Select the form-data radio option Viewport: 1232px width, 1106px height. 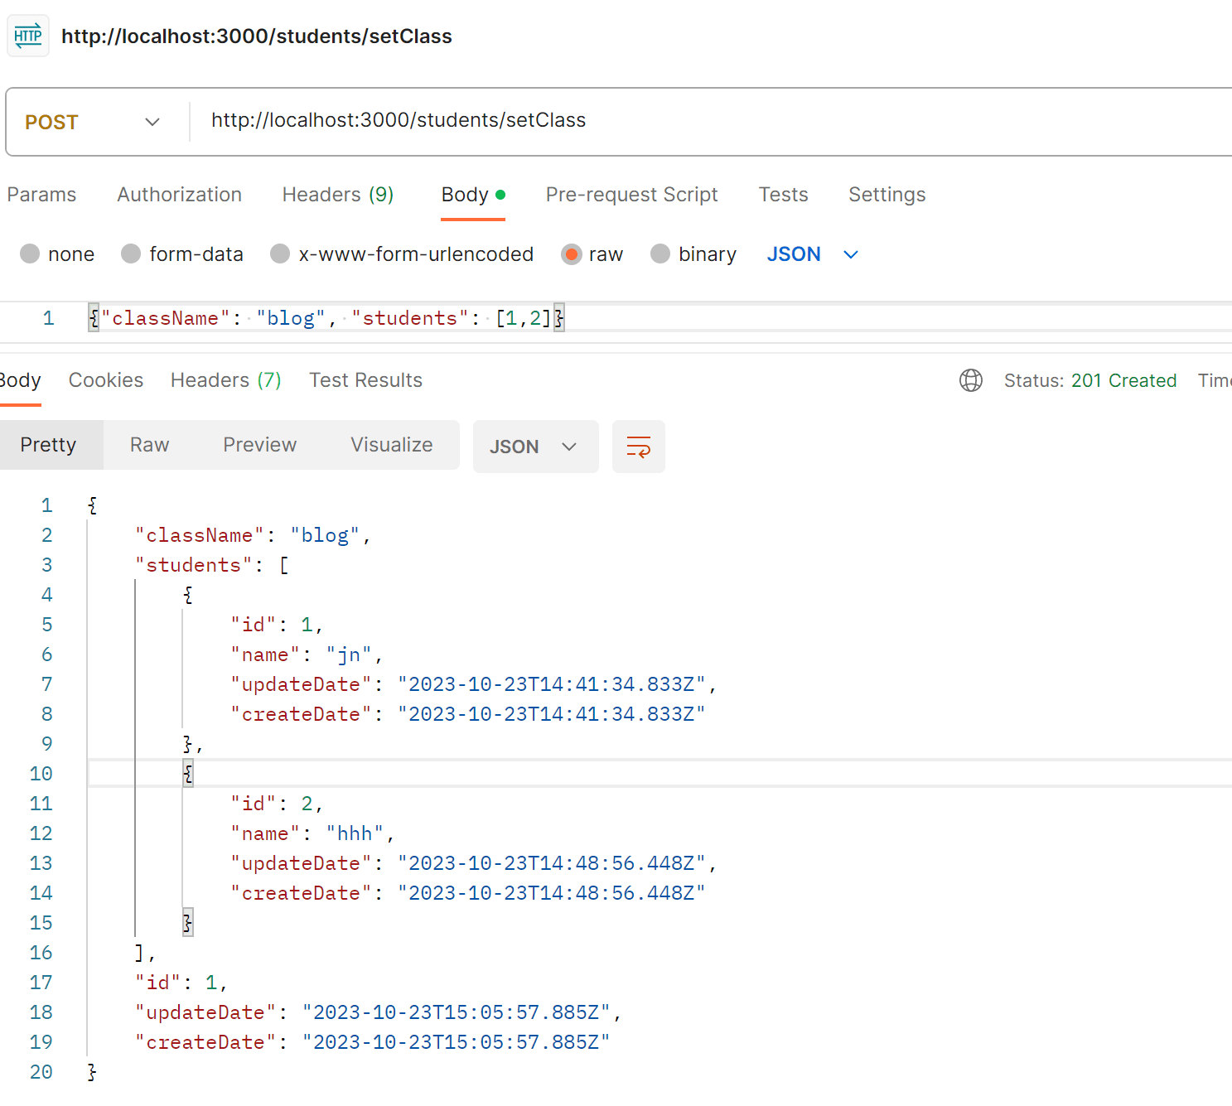point(131,254)
